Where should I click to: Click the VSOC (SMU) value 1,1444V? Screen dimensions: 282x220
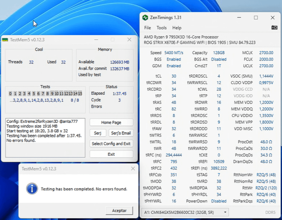tap(266, 76)
